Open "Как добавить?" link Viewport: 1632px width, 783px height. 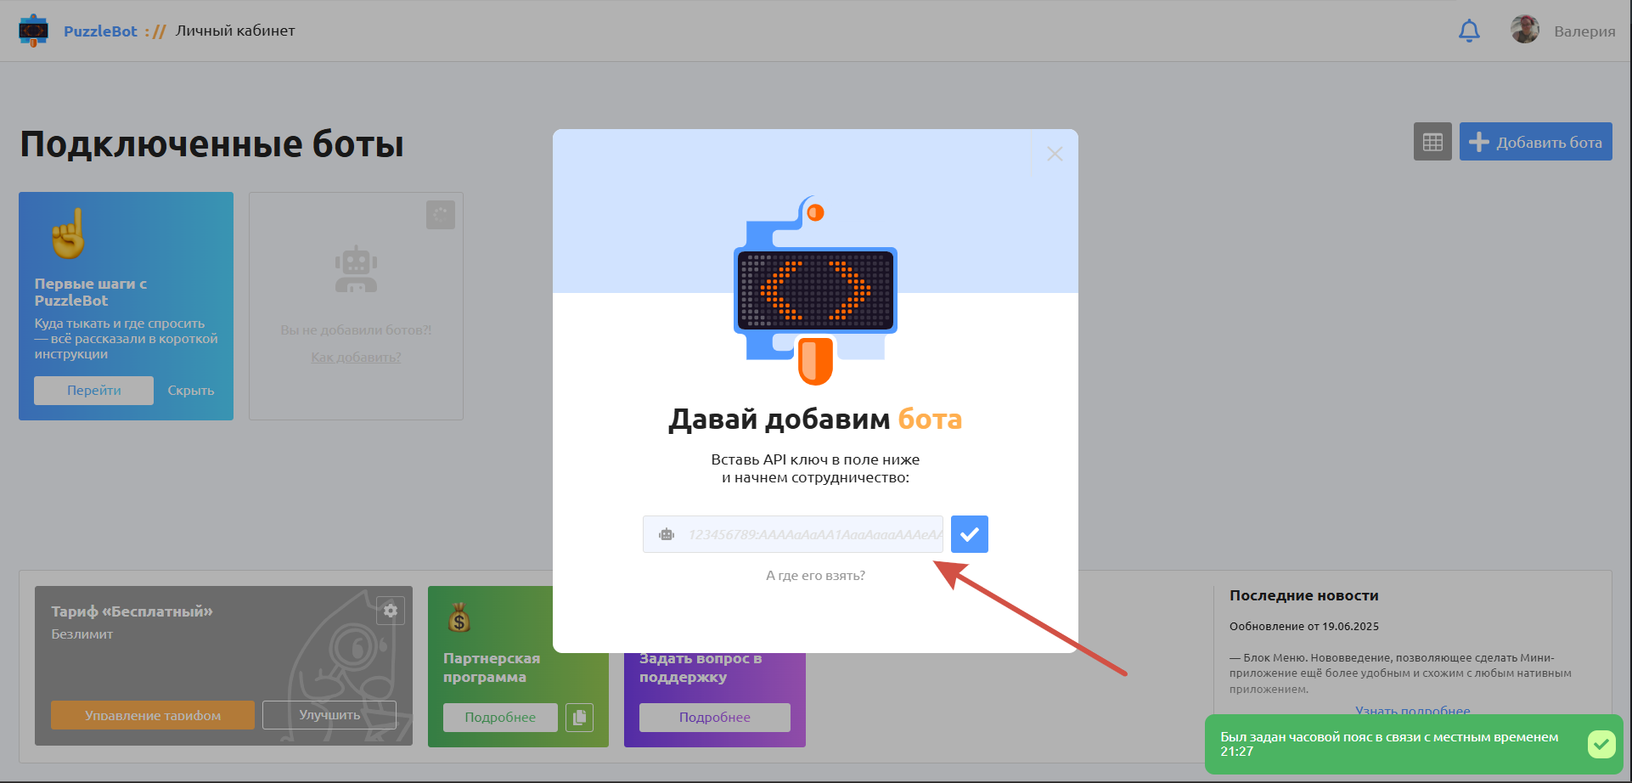pyautogui.click(x=356, y=358)
